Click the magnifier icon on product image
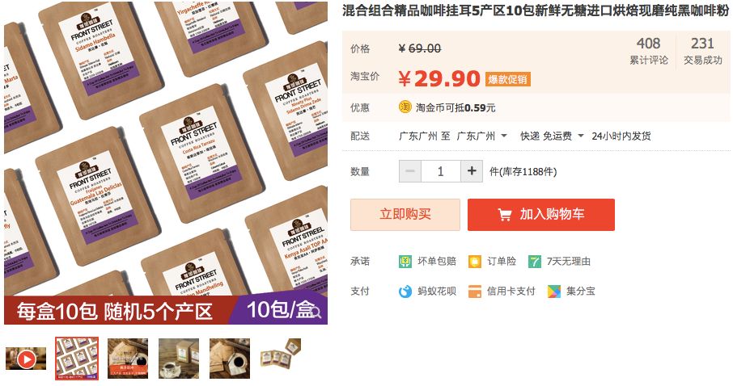The width and height of the screenshot is (733, 386). point(316,313)
